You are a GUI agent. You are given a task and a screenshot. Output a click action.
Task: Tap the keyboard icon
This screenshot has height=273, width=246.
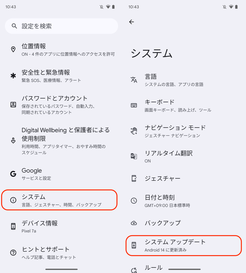134,105
